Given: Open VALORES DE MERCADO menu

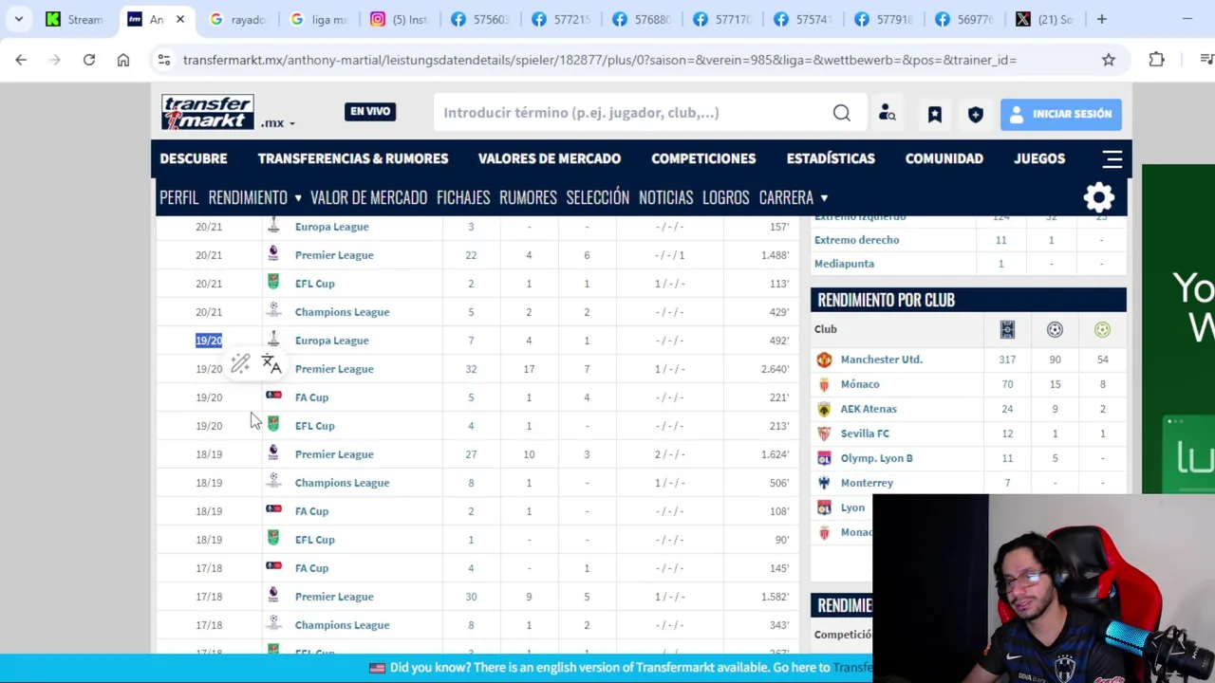Looking at the screenshot, I should (550, 158).
